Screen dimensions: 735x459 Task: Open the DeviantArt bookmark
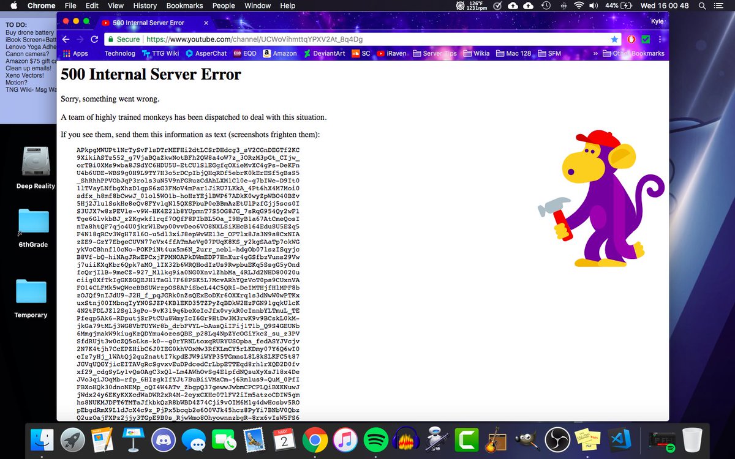(325, 53)
